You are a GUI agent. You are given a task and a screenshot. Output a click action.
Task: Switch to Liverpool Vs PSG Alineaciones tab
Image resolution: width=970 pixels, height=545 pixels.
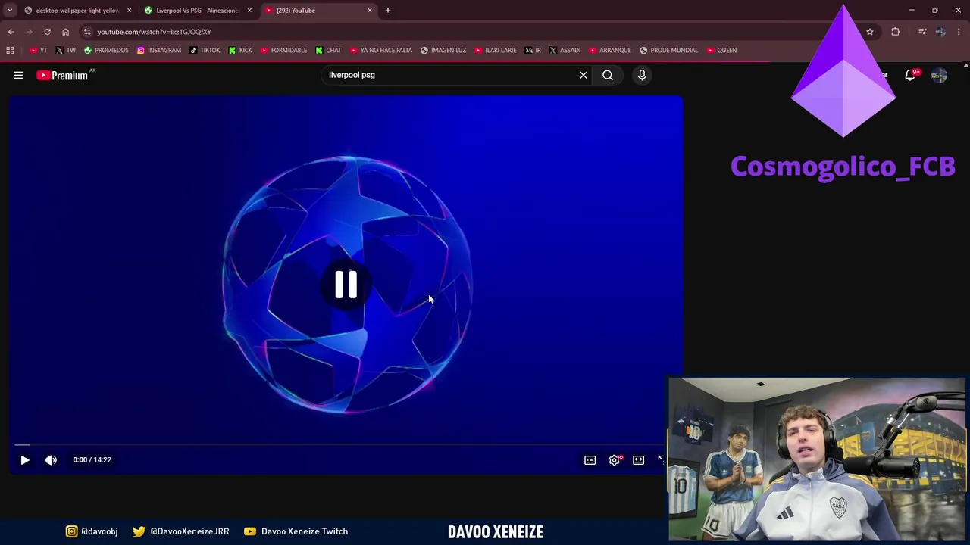point(198,11)
